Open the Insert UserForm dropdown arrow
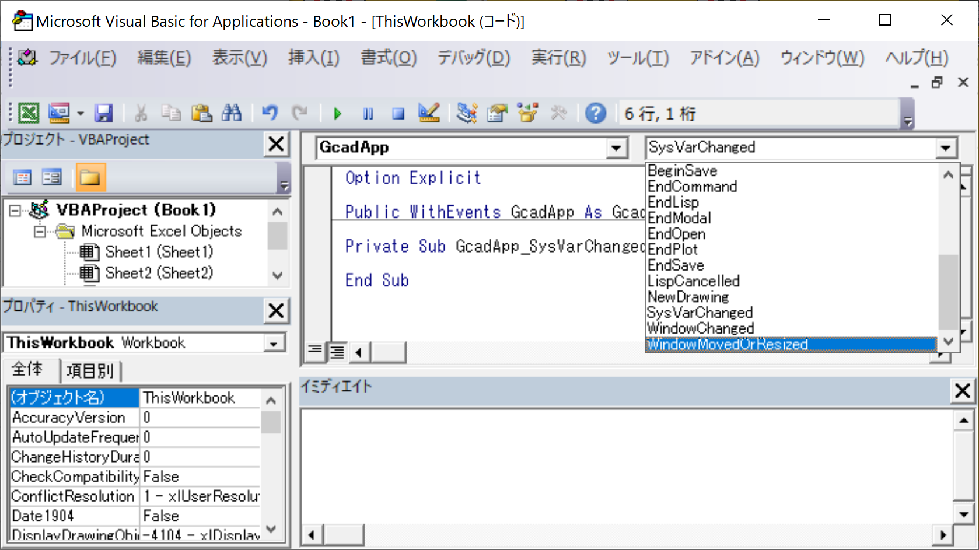This screenshot has width=979, height=550. click(81, 113)
